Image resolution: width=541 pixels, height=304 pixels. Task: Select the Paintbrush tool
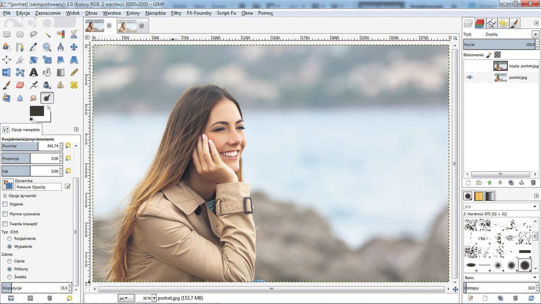click(x=7, y=85)
